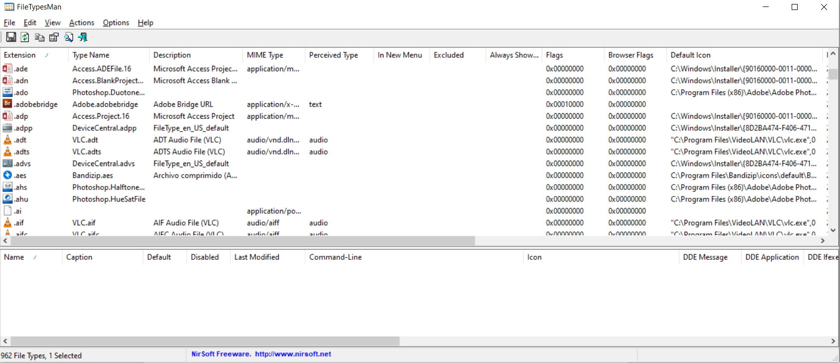Click the 0x00010000 flags value

(565, 104)
